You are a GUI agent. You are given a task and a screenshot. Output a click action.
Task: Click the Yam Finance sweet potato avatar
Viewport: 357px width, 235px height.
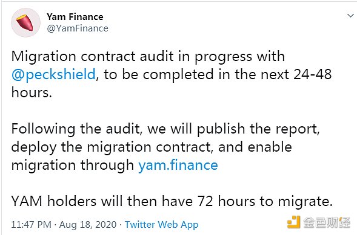tap(25, 23)
